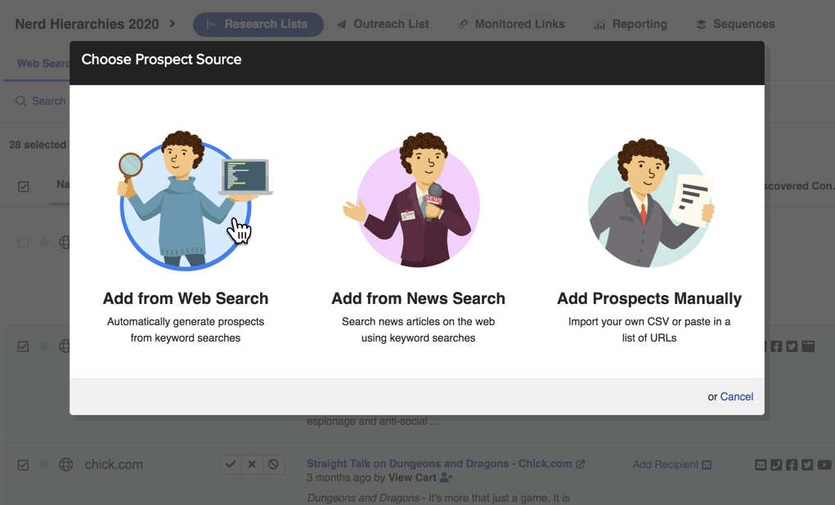Open the Reporting tab
The width and height of the screenshot is (835, 505).
pos(631,25)
